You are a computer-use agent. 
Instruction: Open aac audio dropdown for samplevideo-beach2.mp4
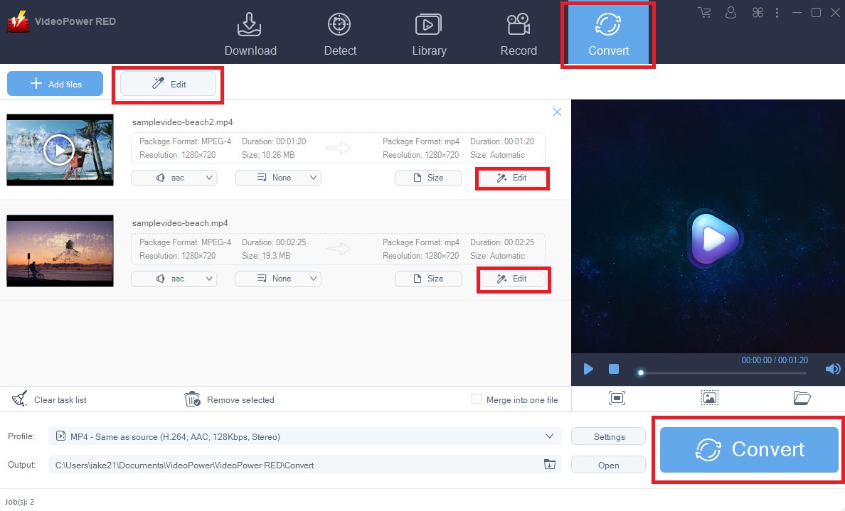click(x=174, y=178)
